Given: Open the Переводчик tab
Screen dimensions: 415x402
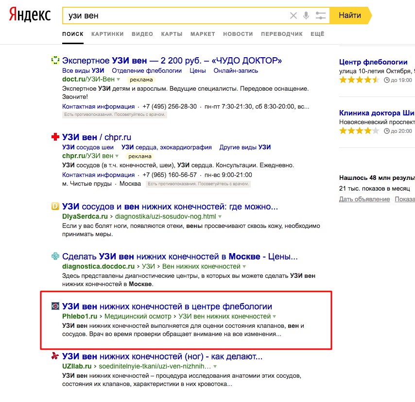Looking at the screenshot, I should coord(282,34).
